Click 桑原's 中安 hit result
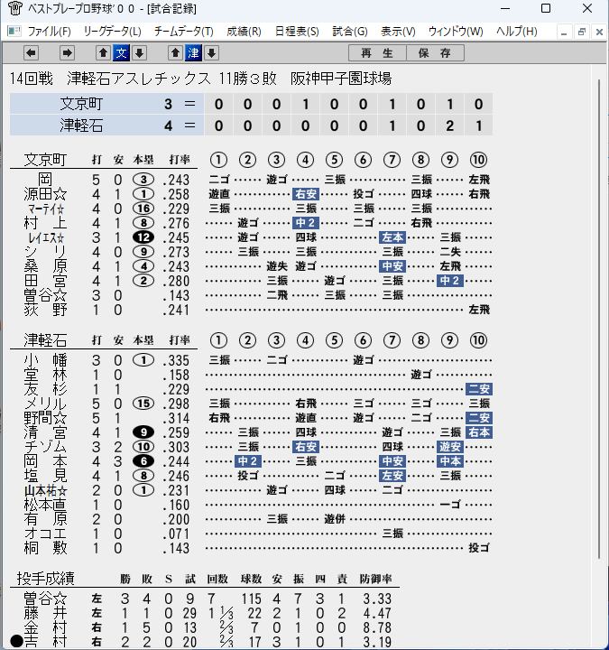The image size is (609, 650). (x=392, y=266)
